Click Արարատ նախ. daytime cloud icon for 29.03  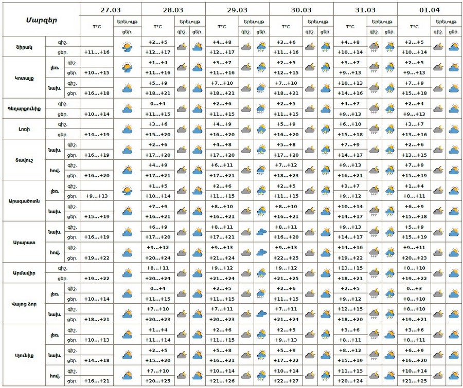262,232
